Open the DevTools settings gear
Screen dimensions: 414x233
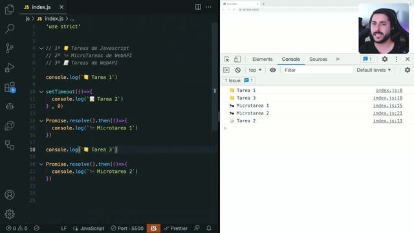[385, 59]
